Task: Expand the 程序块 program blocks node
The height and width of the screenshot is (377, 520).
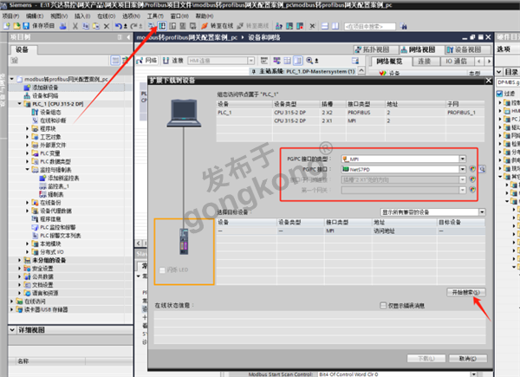Action: (x=28, y=128)
